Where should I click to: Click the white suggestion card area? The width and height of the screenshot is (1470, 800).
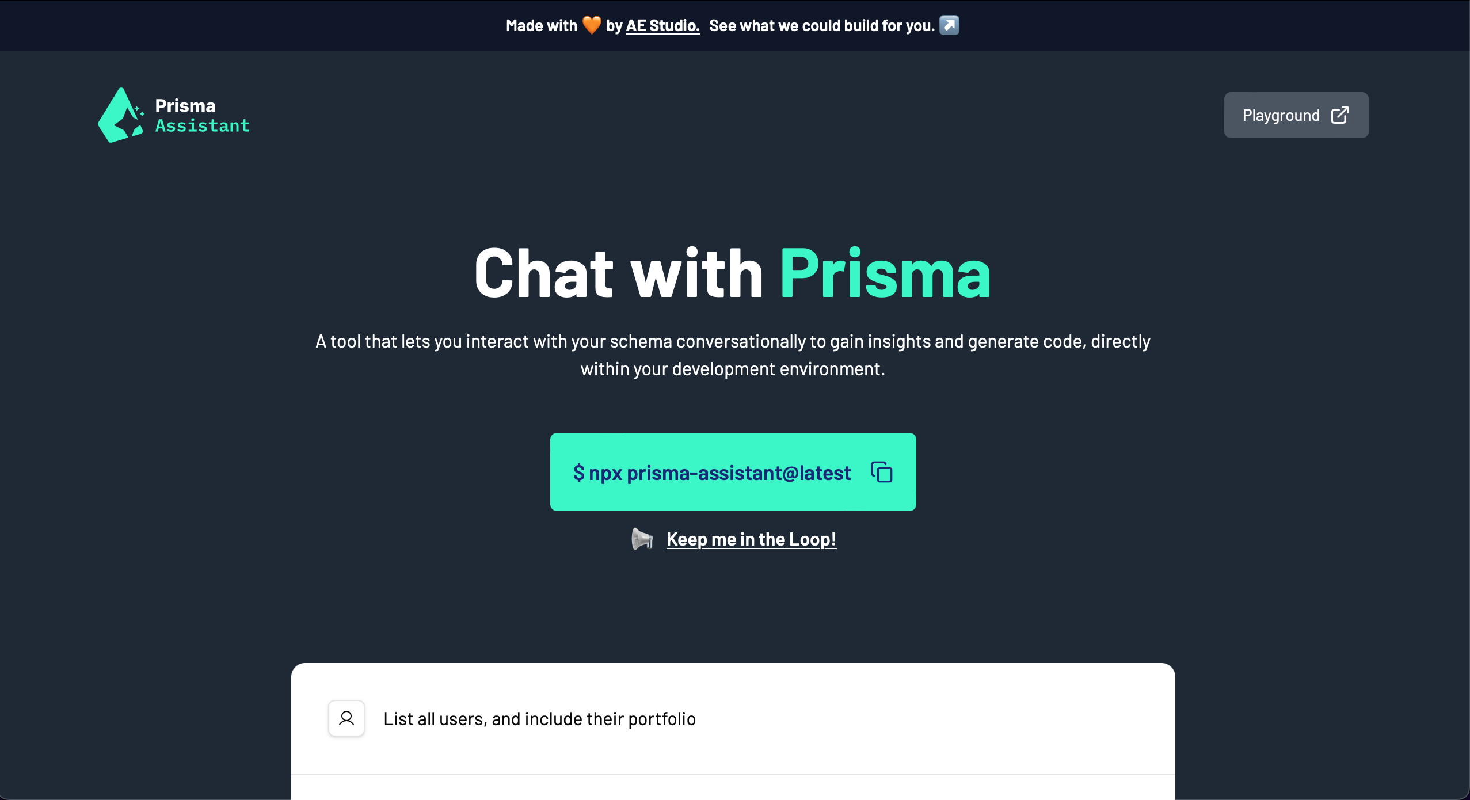click(x=733, y=719)
